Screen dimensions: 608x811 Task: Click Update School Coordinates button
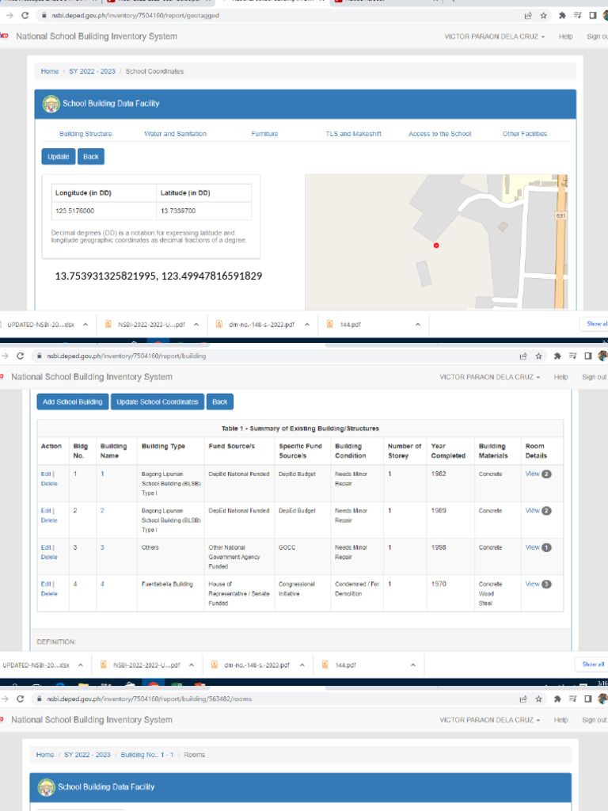point(158,402)
